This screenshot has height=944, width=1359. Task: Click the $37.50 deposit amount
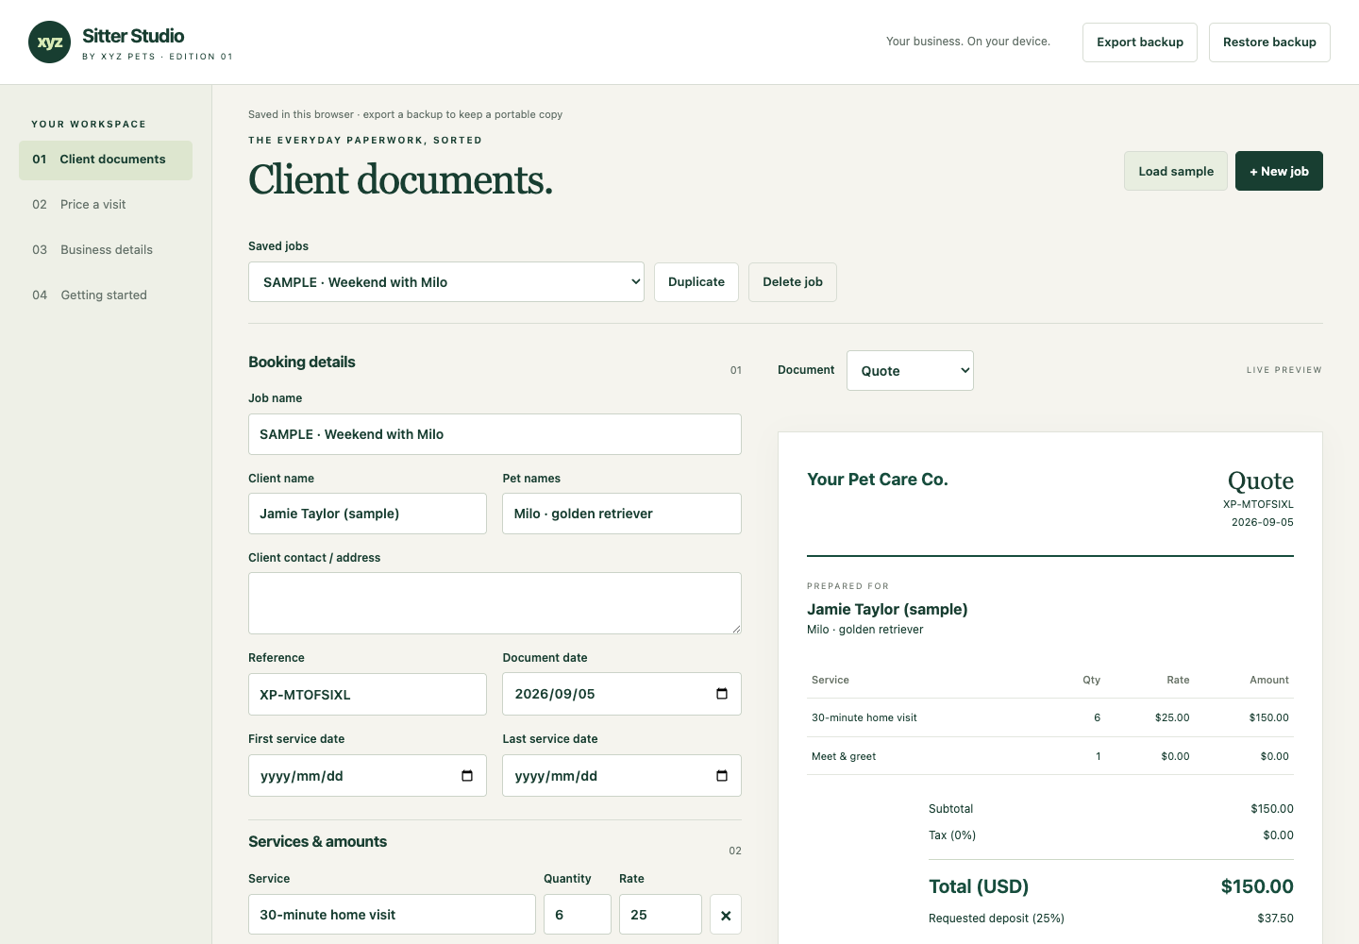click(1275, 919)
